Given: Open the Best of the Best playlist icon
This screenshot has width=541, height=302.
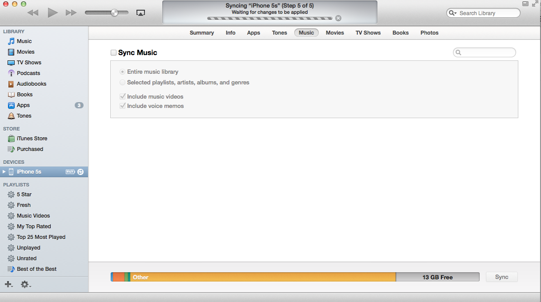Looking at the screenshot, I should [11, 269].
